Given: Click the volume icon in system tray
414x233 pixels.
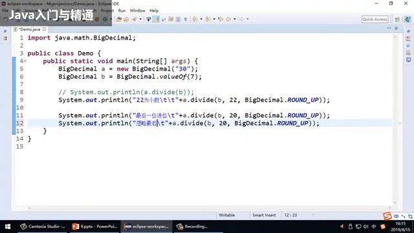Looking at the screenshot, I should coord(365,227).
